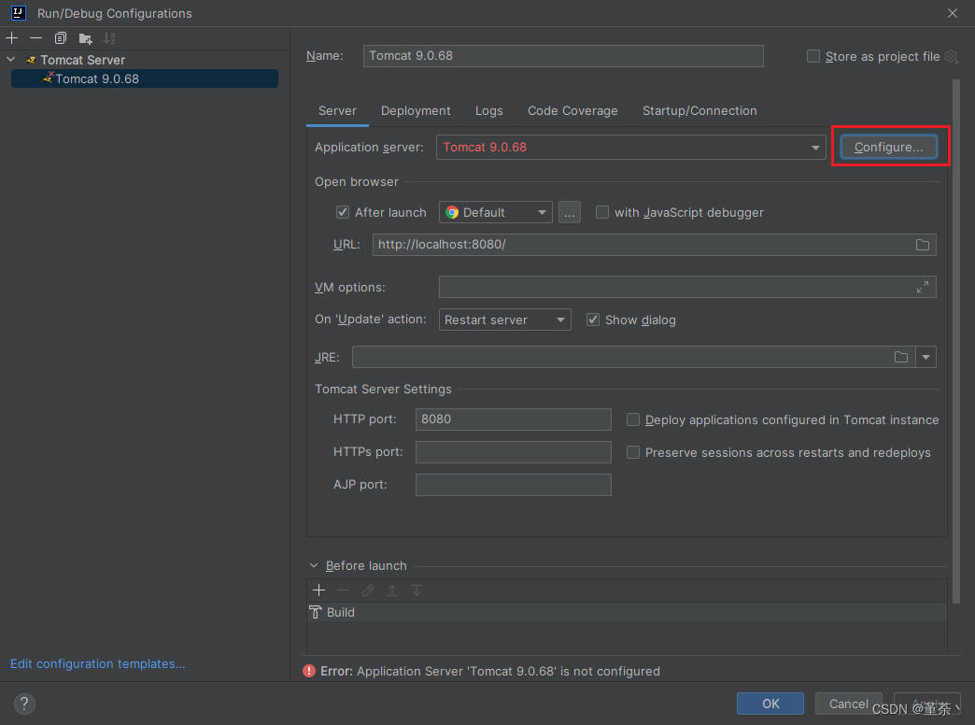Move the Before launch task up
975x725 pixels.
(x=391, y=590)
